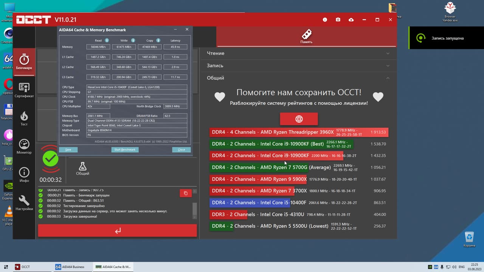Click the CPU Type field in AIDA64
Image resolution: width=484 pixels, height=272 pixels.
[x=137, y=87]
